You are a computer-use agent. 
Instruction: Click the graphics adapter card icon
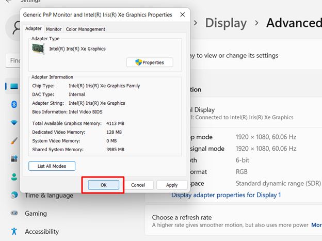point(38,49)
